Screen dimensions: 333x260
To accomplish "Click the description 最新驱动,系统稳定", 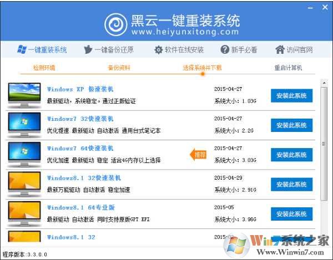I will tap(72, 101).
